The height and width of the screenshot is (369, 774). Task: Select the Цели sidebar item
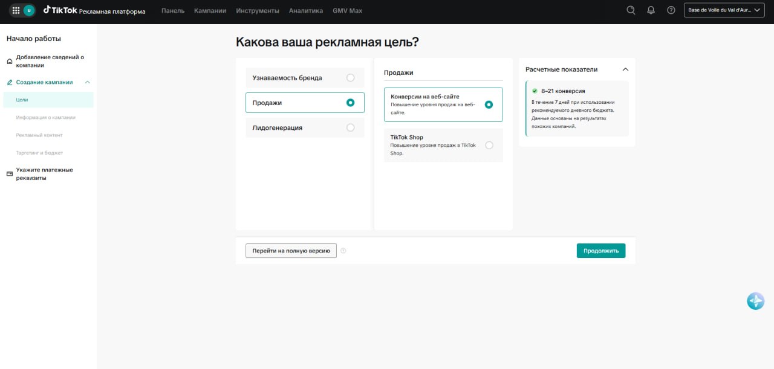pyautogui.click(x=48, y=100)
